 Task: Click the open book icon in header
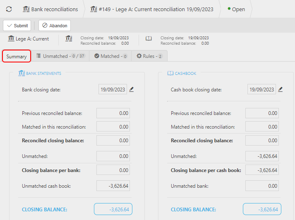pos(149,39)
